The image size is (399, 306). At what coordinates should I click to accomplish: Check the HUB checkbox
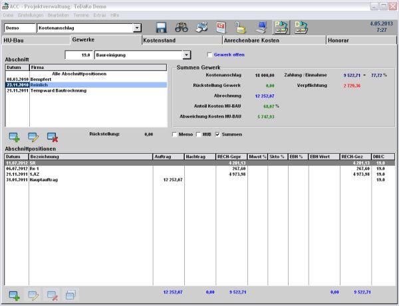click(x=199, y=135)
